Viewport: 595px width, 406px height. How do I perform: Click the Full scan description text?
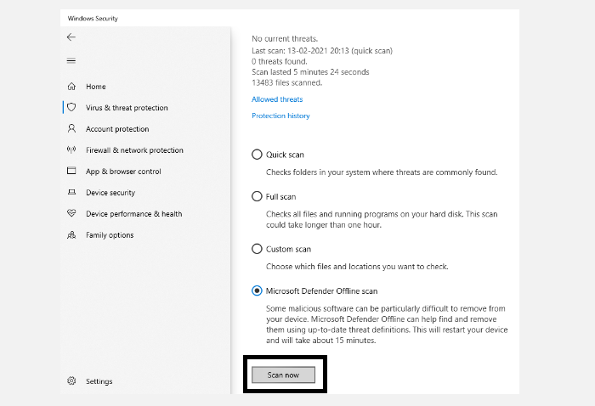(382, 219)
